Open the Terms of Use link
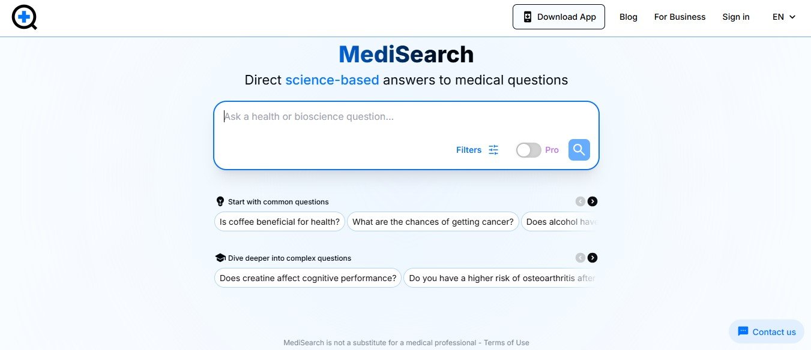Viewport: 811px width, 350px height. (x=506, y=342)
